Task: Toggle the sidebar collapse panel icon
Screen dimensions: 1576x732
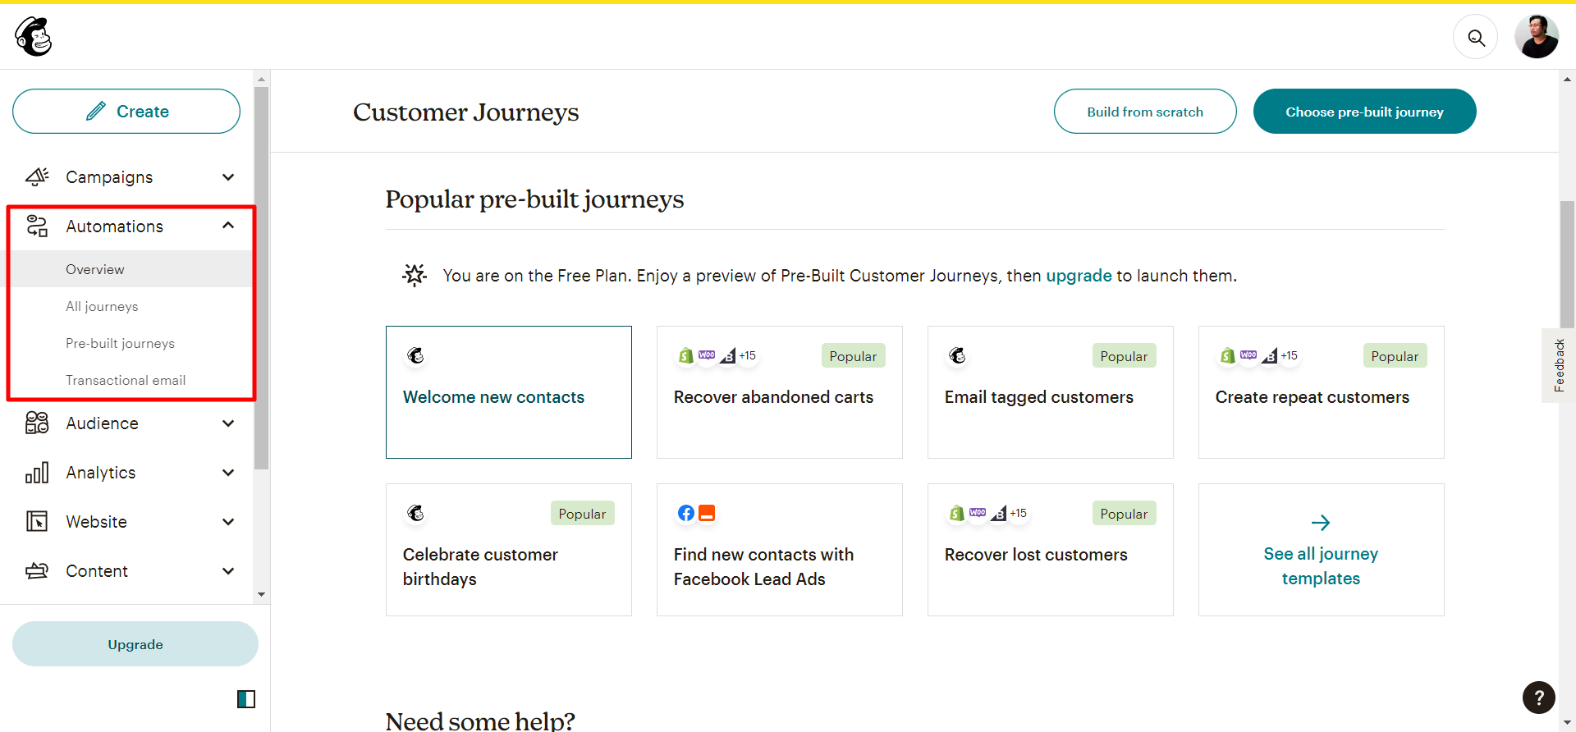Action: [x=245, y=699]
